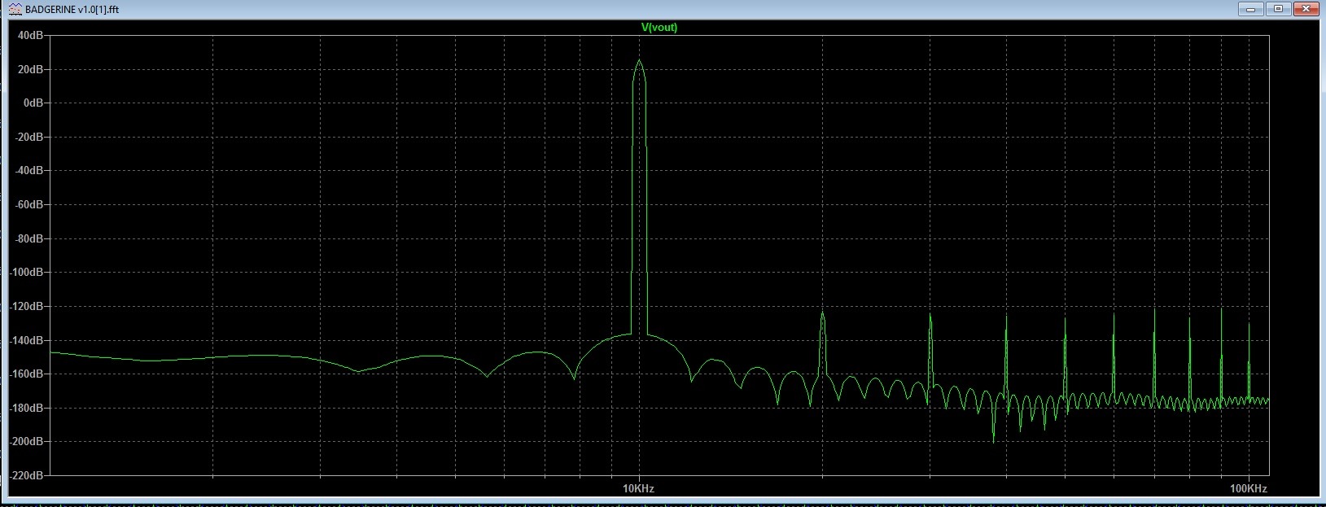The image size is (1326, 507).
Task: Click the -20dB axis label
Action: click(x=28, y=138)
